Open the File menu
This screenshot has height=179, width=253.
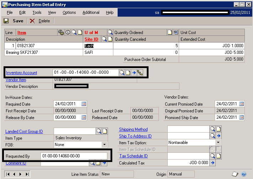(x=10, y=12)
